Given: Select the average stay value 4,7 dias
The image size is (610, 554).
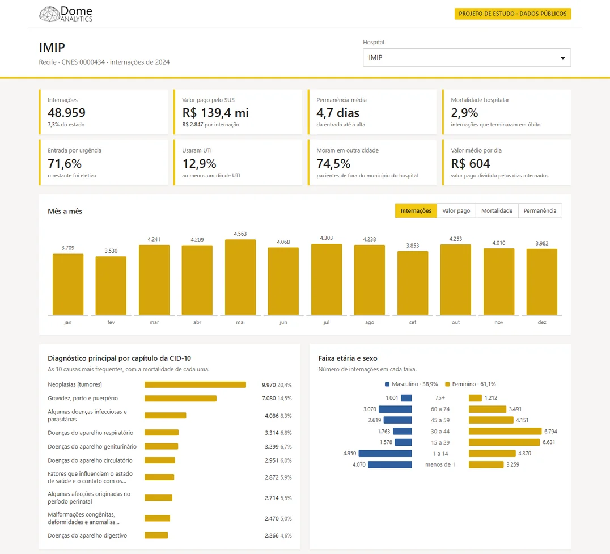Looking at the screenshot, I should click(338, 113).
